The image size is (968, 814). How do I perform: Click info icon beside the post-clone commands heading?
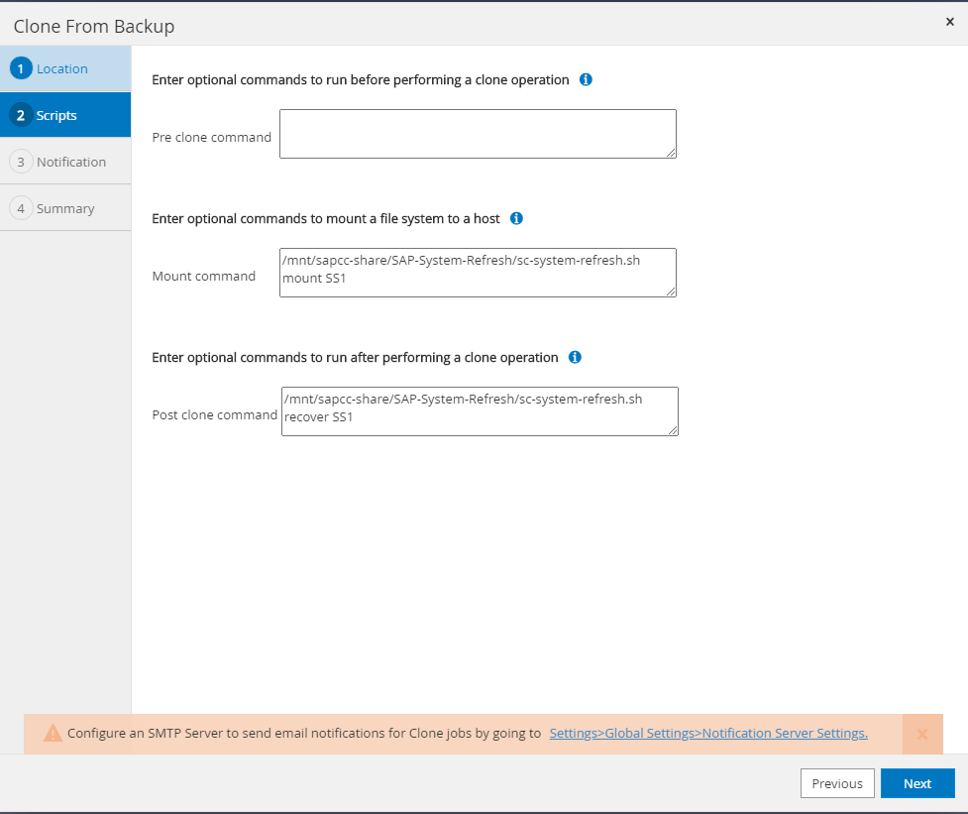click(575, 357)
